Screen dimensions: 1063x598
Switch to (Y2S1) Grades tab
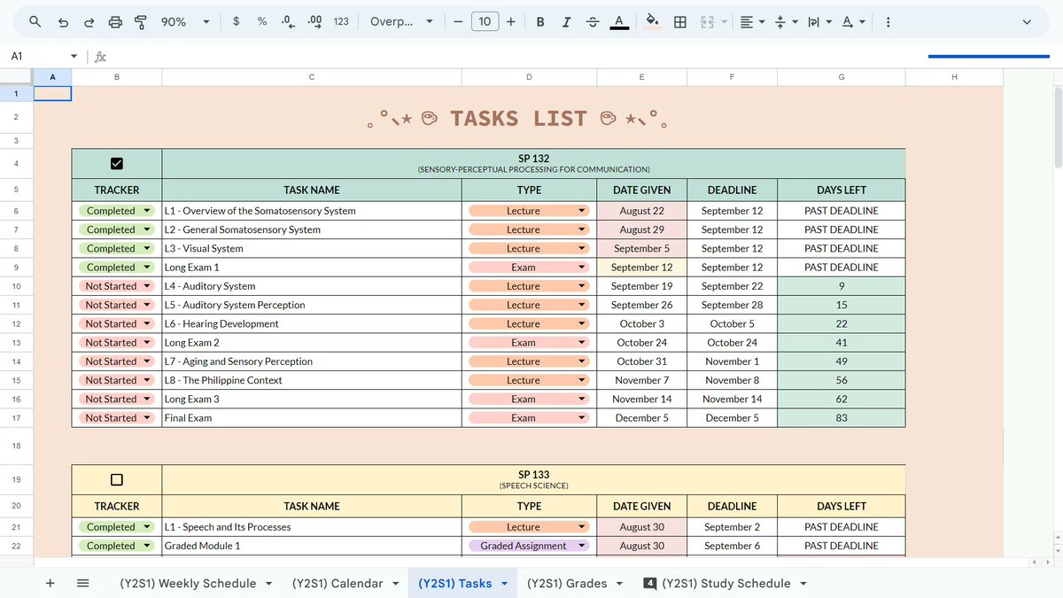tap(567, 583)
